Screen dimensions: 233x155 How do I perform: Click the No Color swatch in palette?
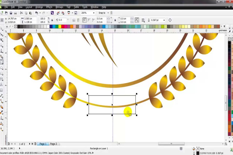tap(16, 27)
